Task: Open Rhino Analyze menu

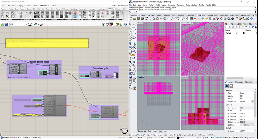Action: pyautogui.click(x=194, y=5)
